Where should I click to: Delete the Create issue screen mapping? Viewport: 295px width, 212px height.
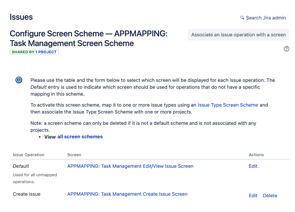[x=270, y=195]
